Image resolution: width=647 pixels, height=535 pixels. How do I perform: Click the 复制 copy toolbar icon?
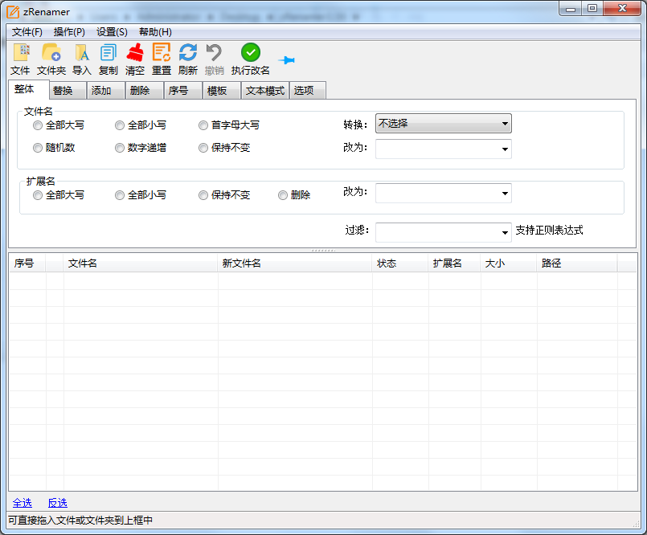pos(109,53)
